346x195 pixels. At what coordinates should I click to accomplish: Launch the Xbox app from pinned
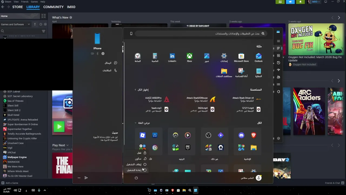189,57
